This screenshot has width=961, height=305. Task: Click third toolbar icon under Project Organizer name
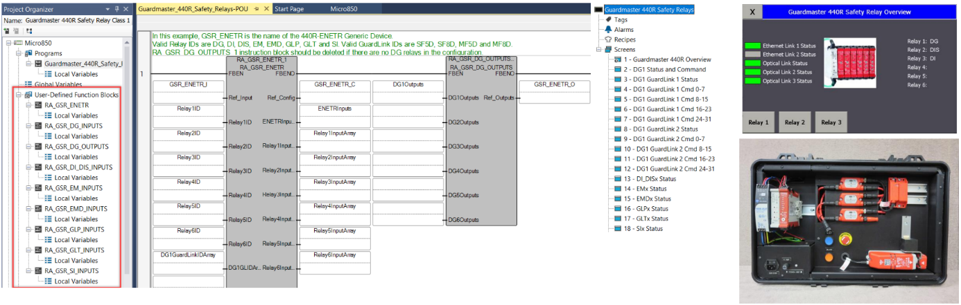tap(28, 31)
